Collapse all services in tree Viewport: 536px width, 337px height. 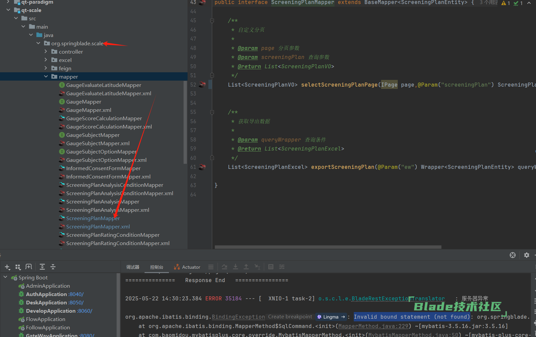coord(53,267)
